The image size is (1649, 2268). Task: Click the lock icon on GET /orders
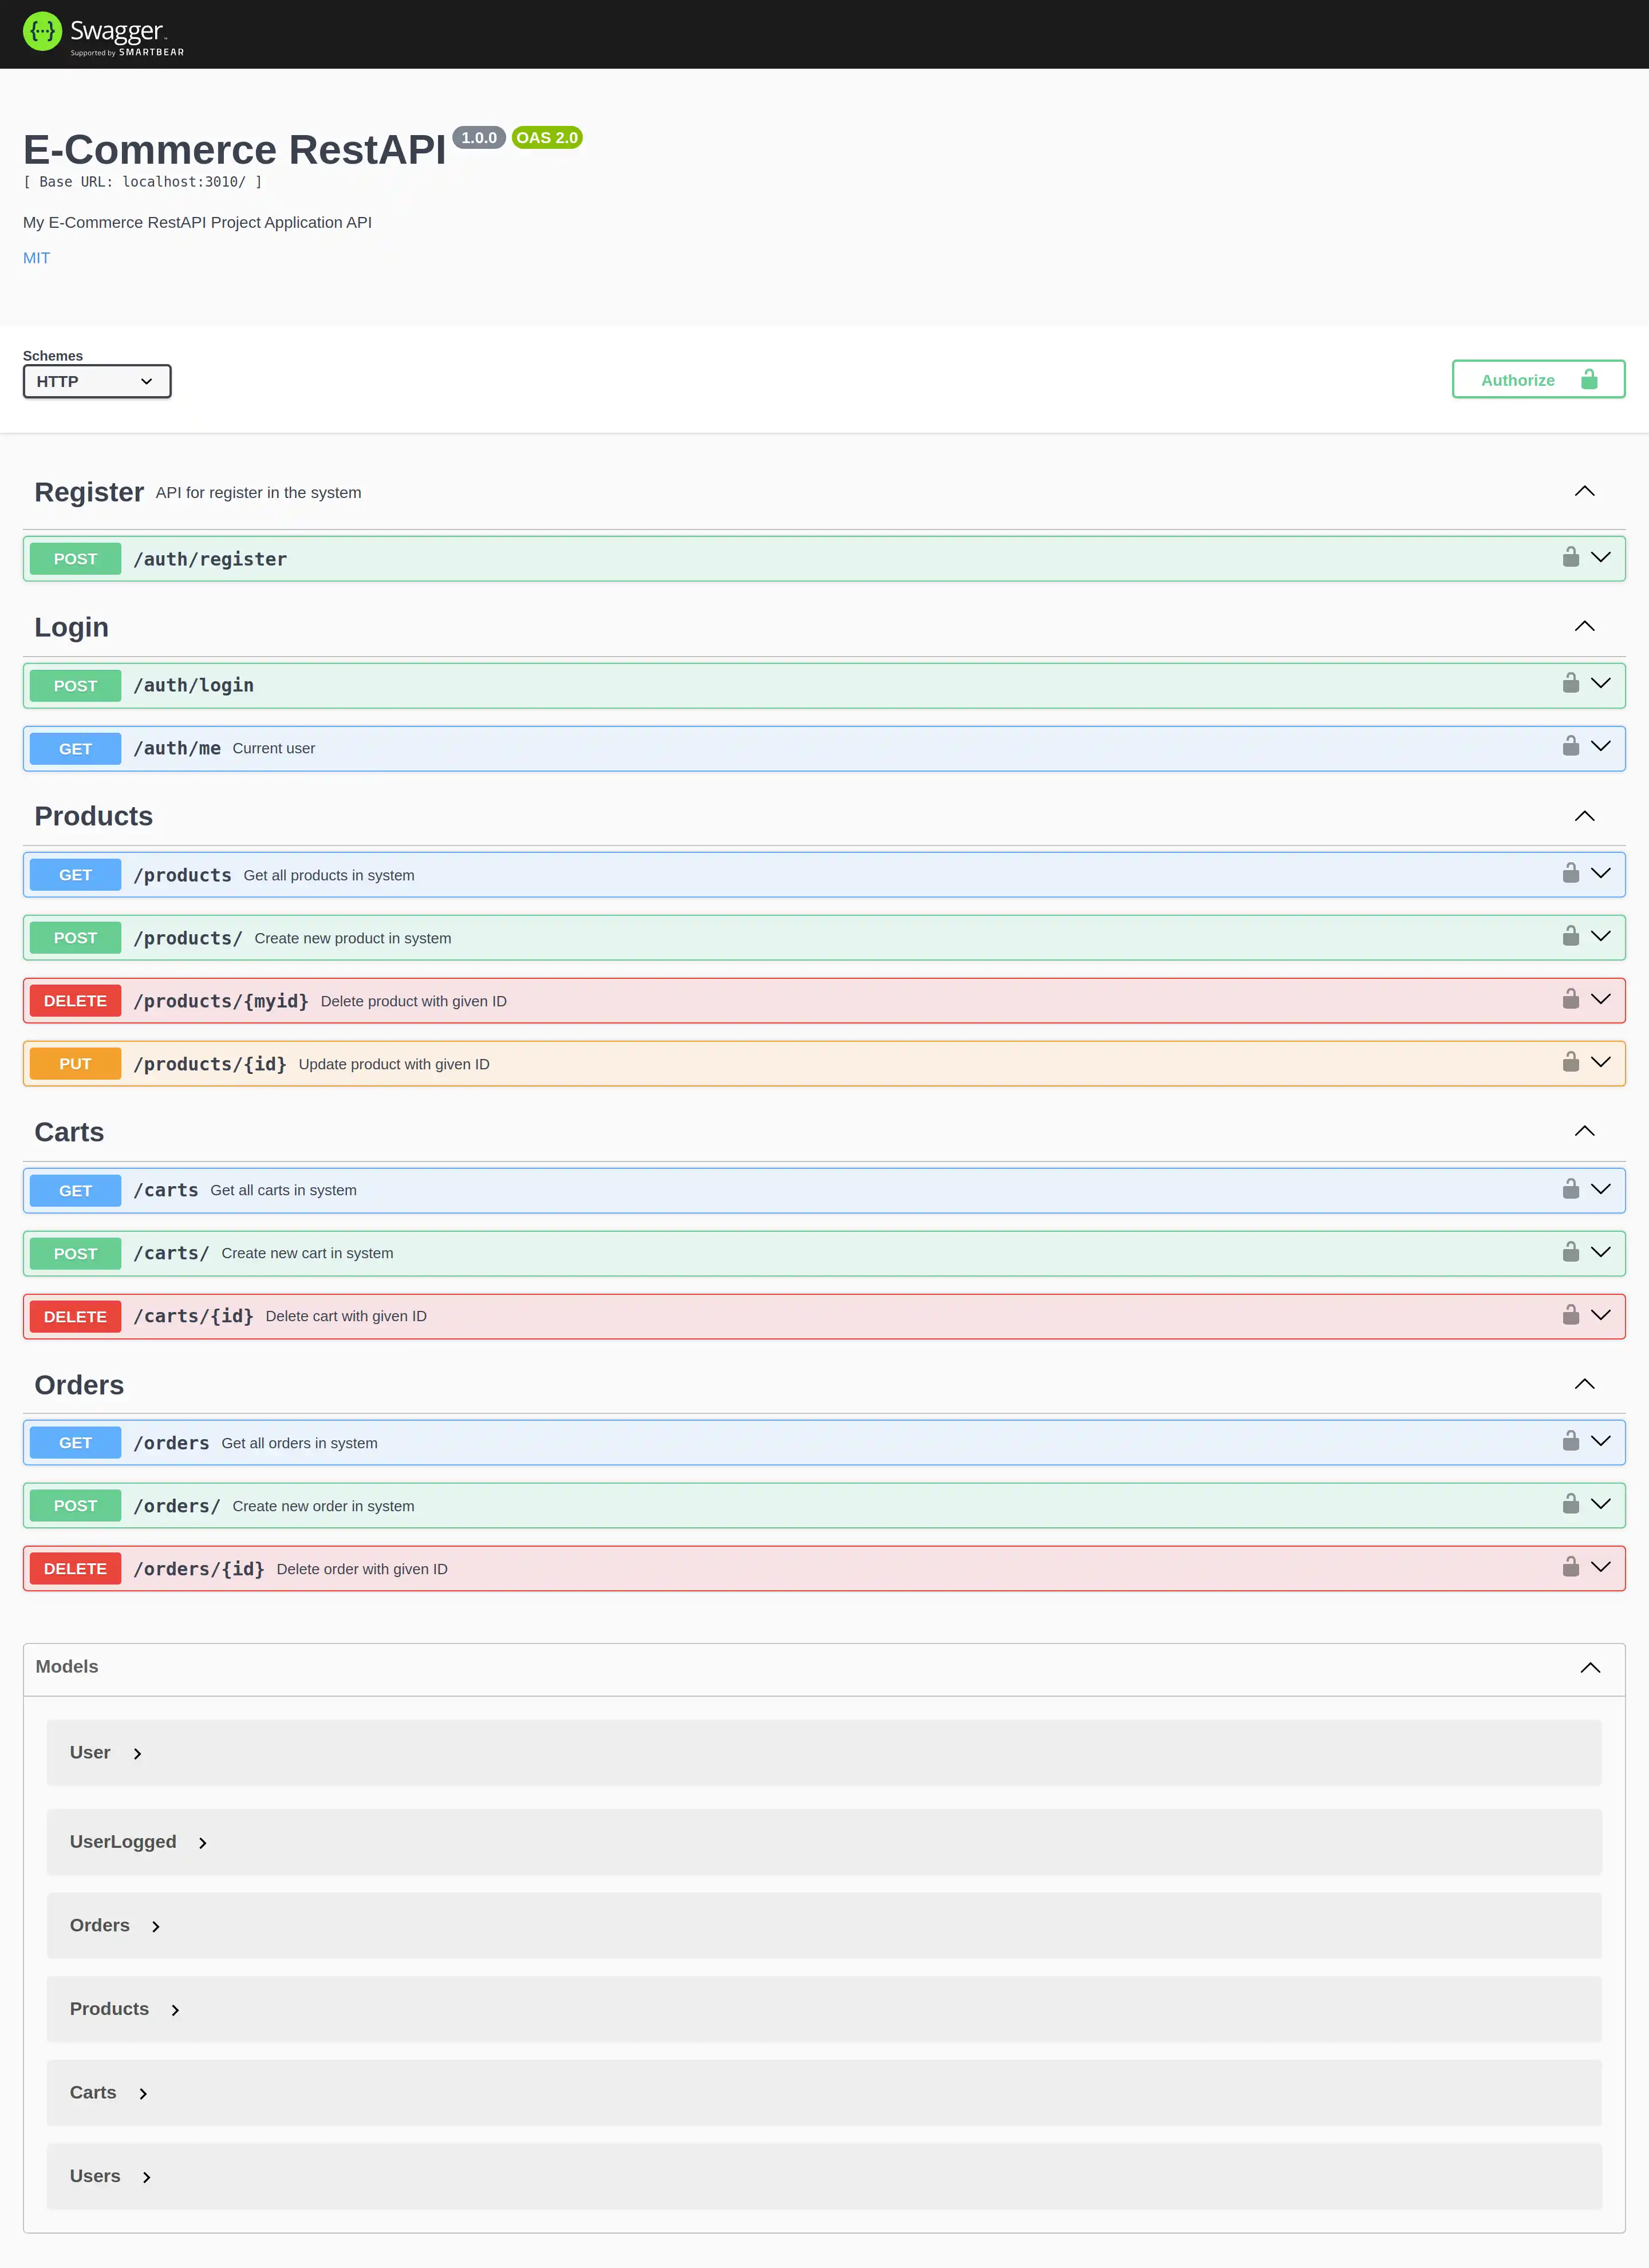pos(1571,1441)
